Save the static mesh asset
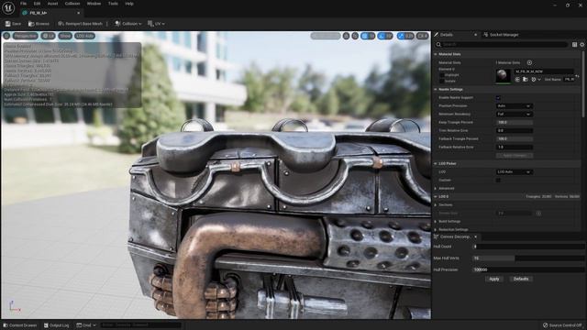This screenshot has height=330, width=587. [x=13, y=24]
